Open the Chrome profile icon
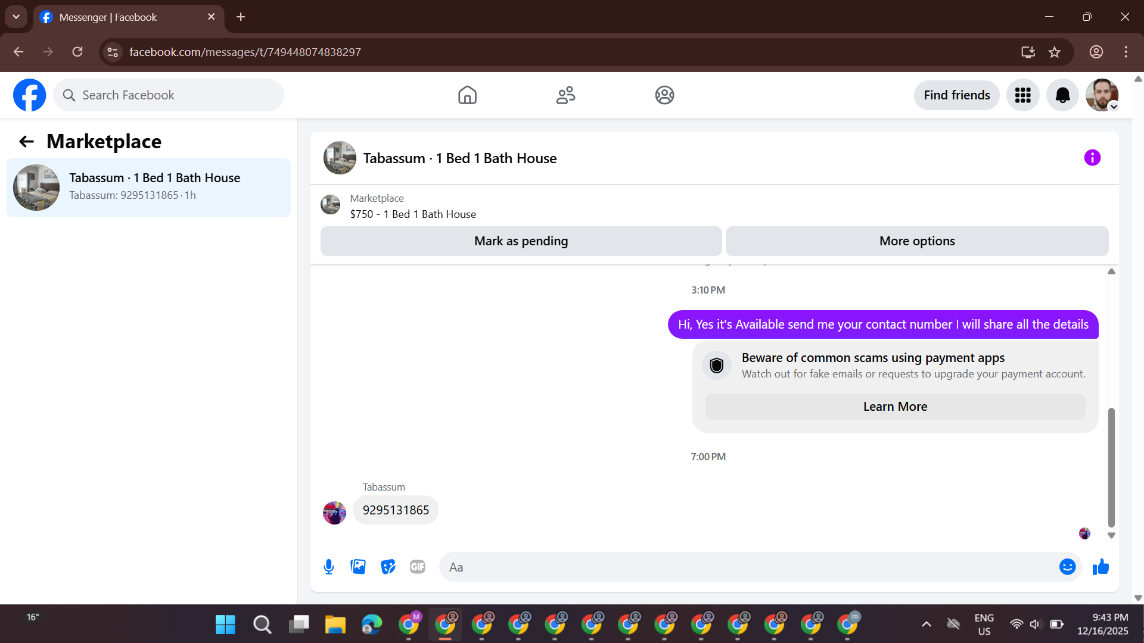 pos(1096,52)
